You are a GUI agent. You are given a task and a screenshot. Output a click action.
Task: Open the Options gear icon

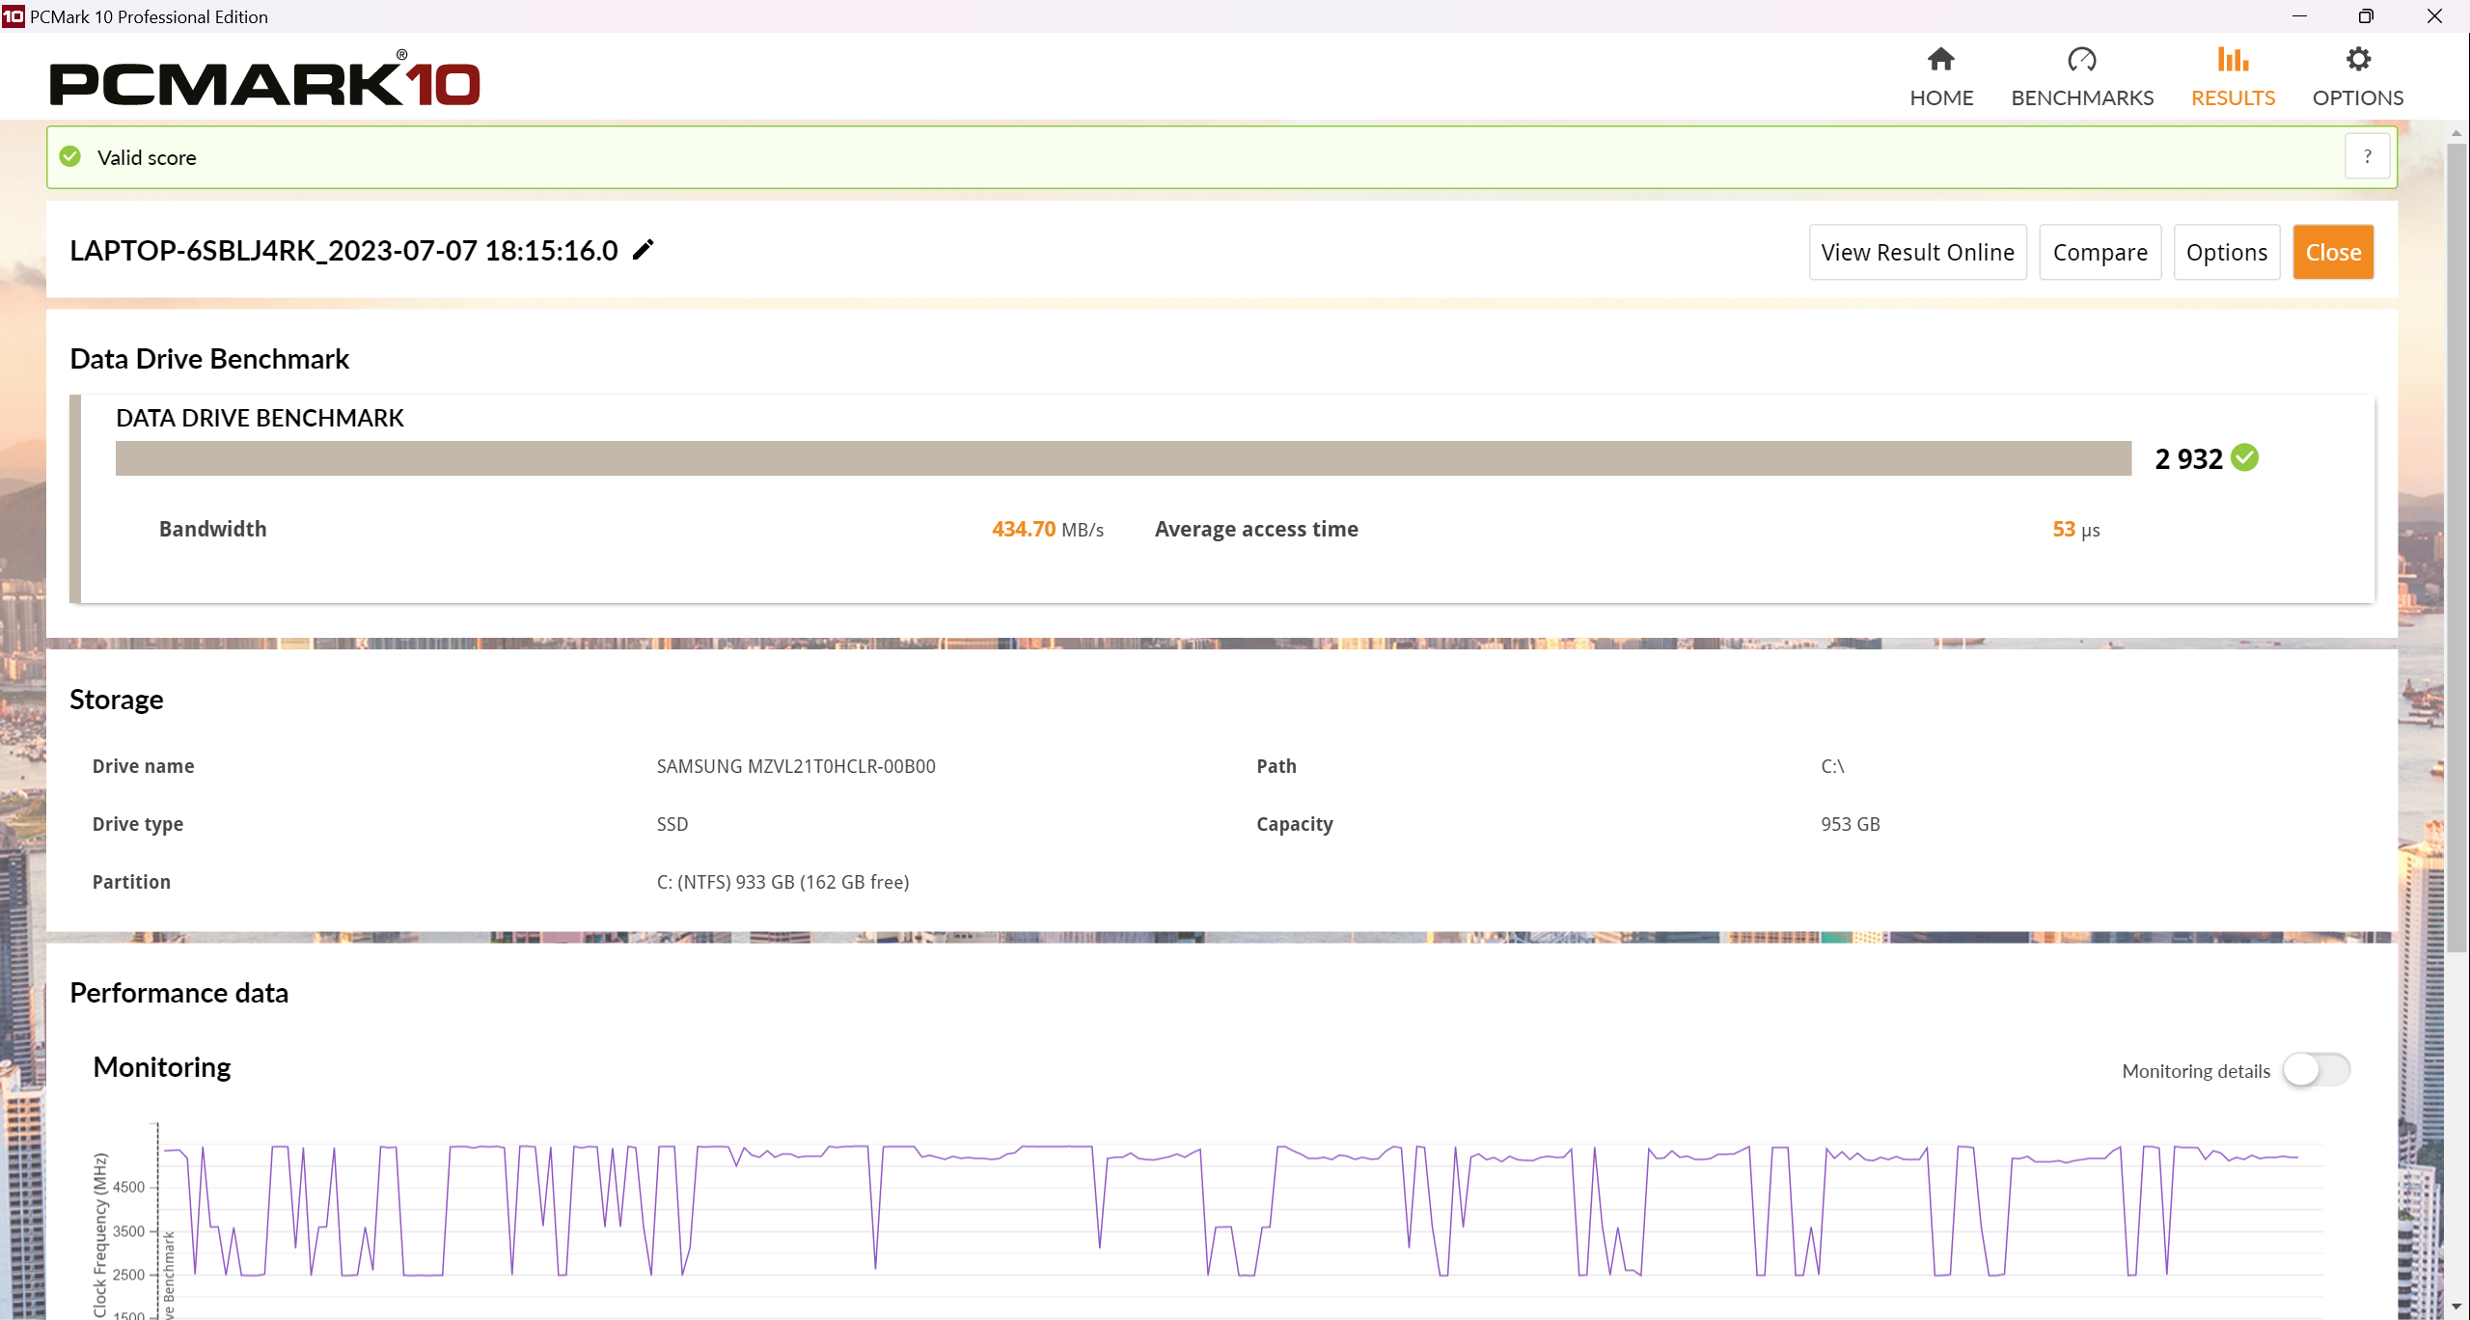(2358, 60)
